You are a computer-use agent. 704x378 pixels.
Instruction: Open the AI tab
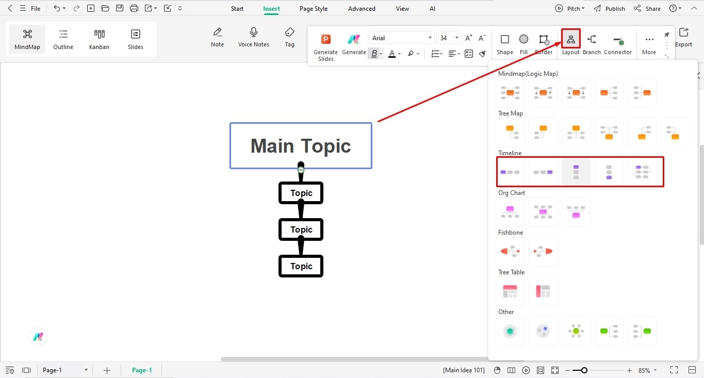[432, 9]
